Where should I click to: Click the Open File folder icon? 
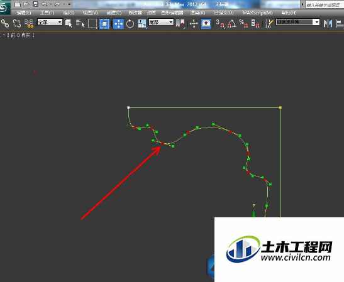pos(26,4)
